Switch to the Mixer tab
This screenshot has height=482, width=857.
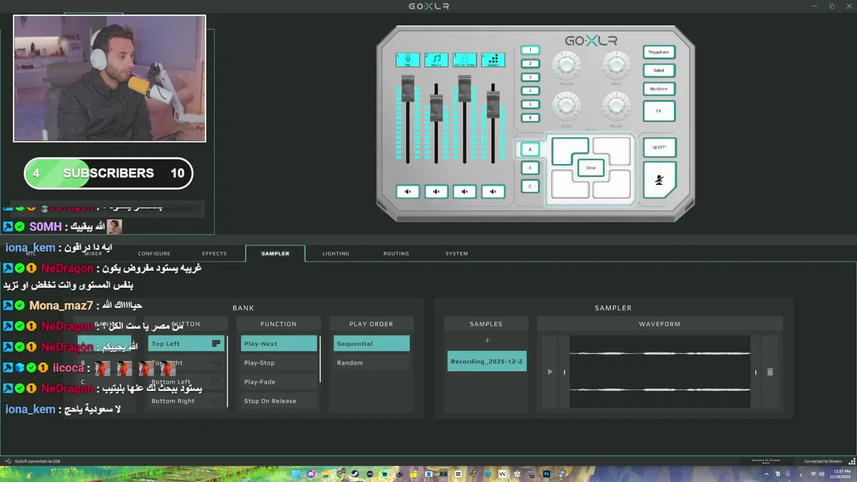(x=93, y=254)
